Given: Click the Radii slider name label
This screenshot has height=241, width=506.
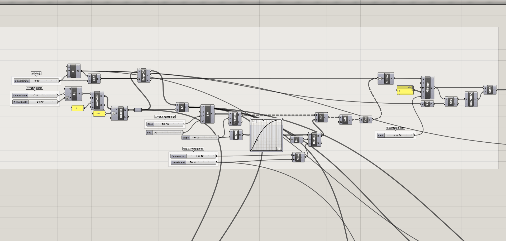Looking at the screenshot, I should pyautogui.click(x=381, y=135).
